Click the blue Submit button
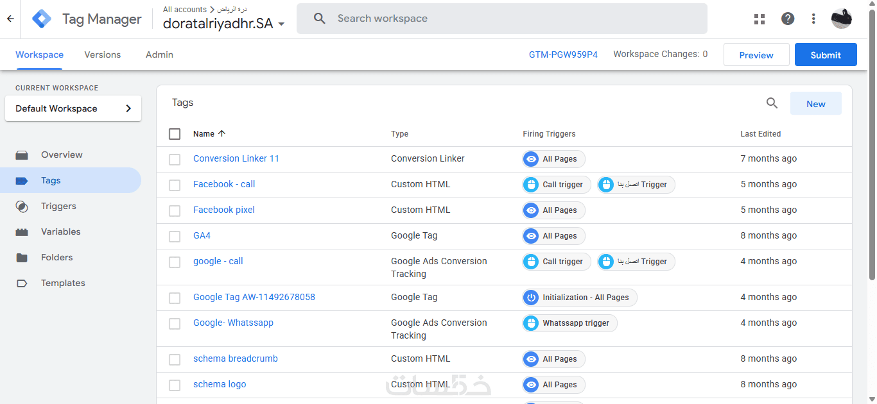 826,55
